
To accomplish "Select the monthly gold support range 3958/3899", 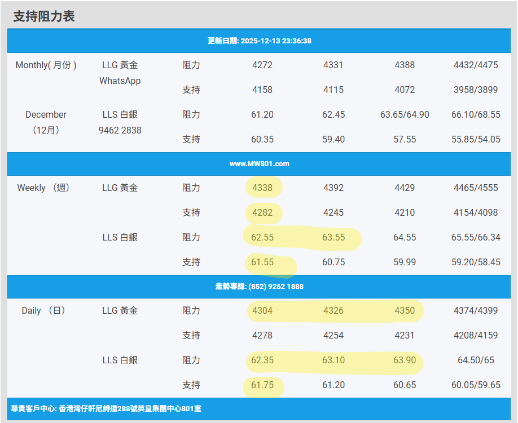I will (x=476, y=90).
